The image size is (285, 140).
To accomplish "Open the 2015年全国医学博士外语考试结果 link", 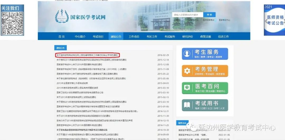I will [x=72, y=83].
